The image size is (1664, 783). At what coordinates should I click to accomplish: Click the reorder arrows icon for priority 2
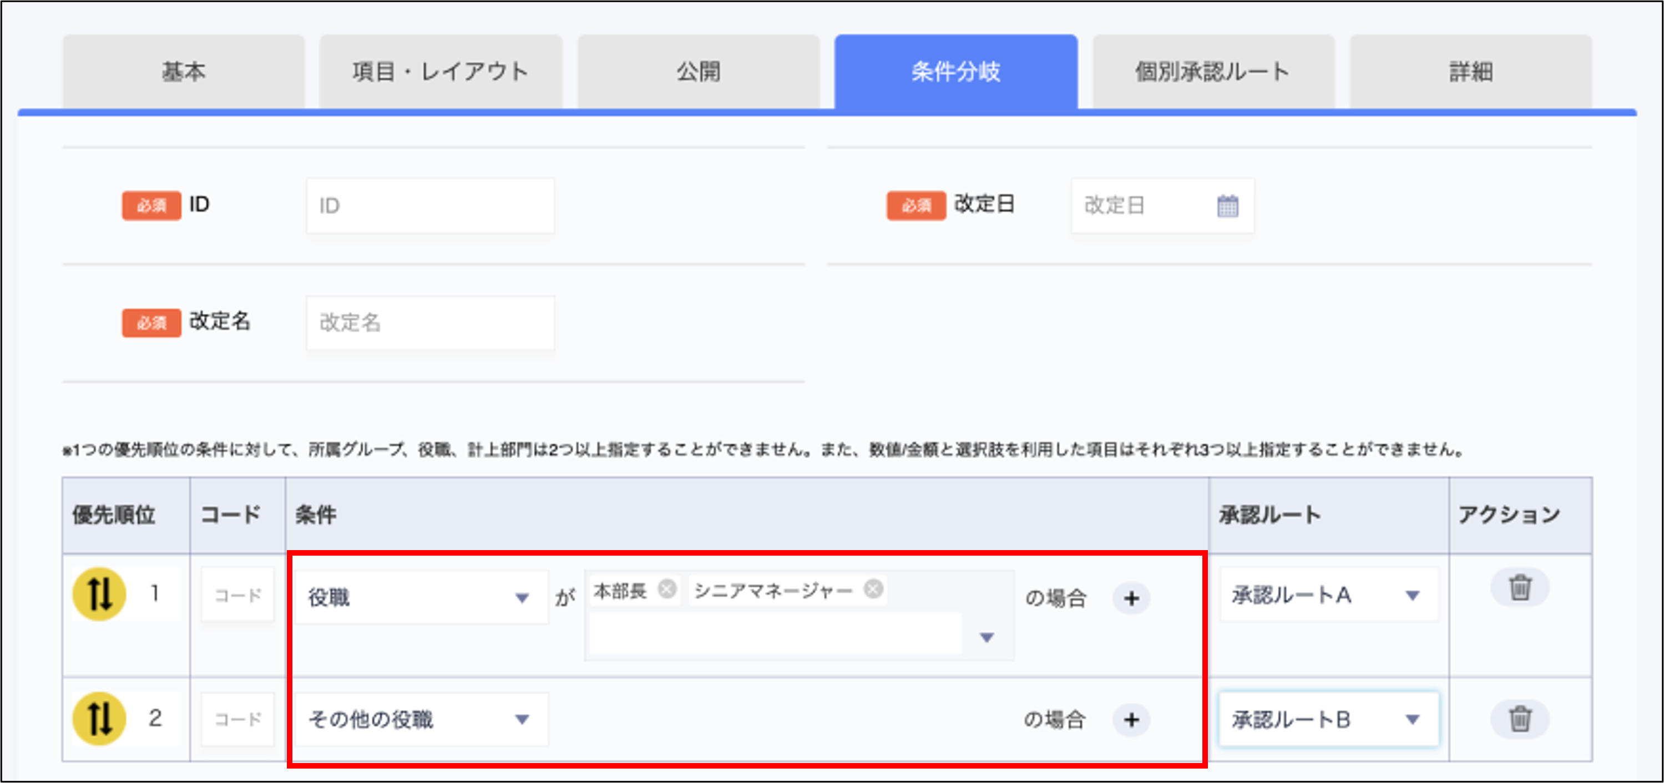coord(99,719)
